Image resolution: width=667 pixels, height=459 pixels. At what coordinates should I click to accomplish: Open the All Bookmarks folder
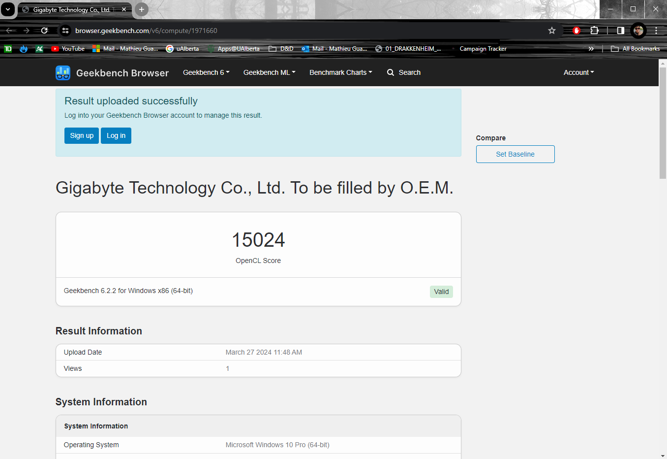click(x=635, y=49)
